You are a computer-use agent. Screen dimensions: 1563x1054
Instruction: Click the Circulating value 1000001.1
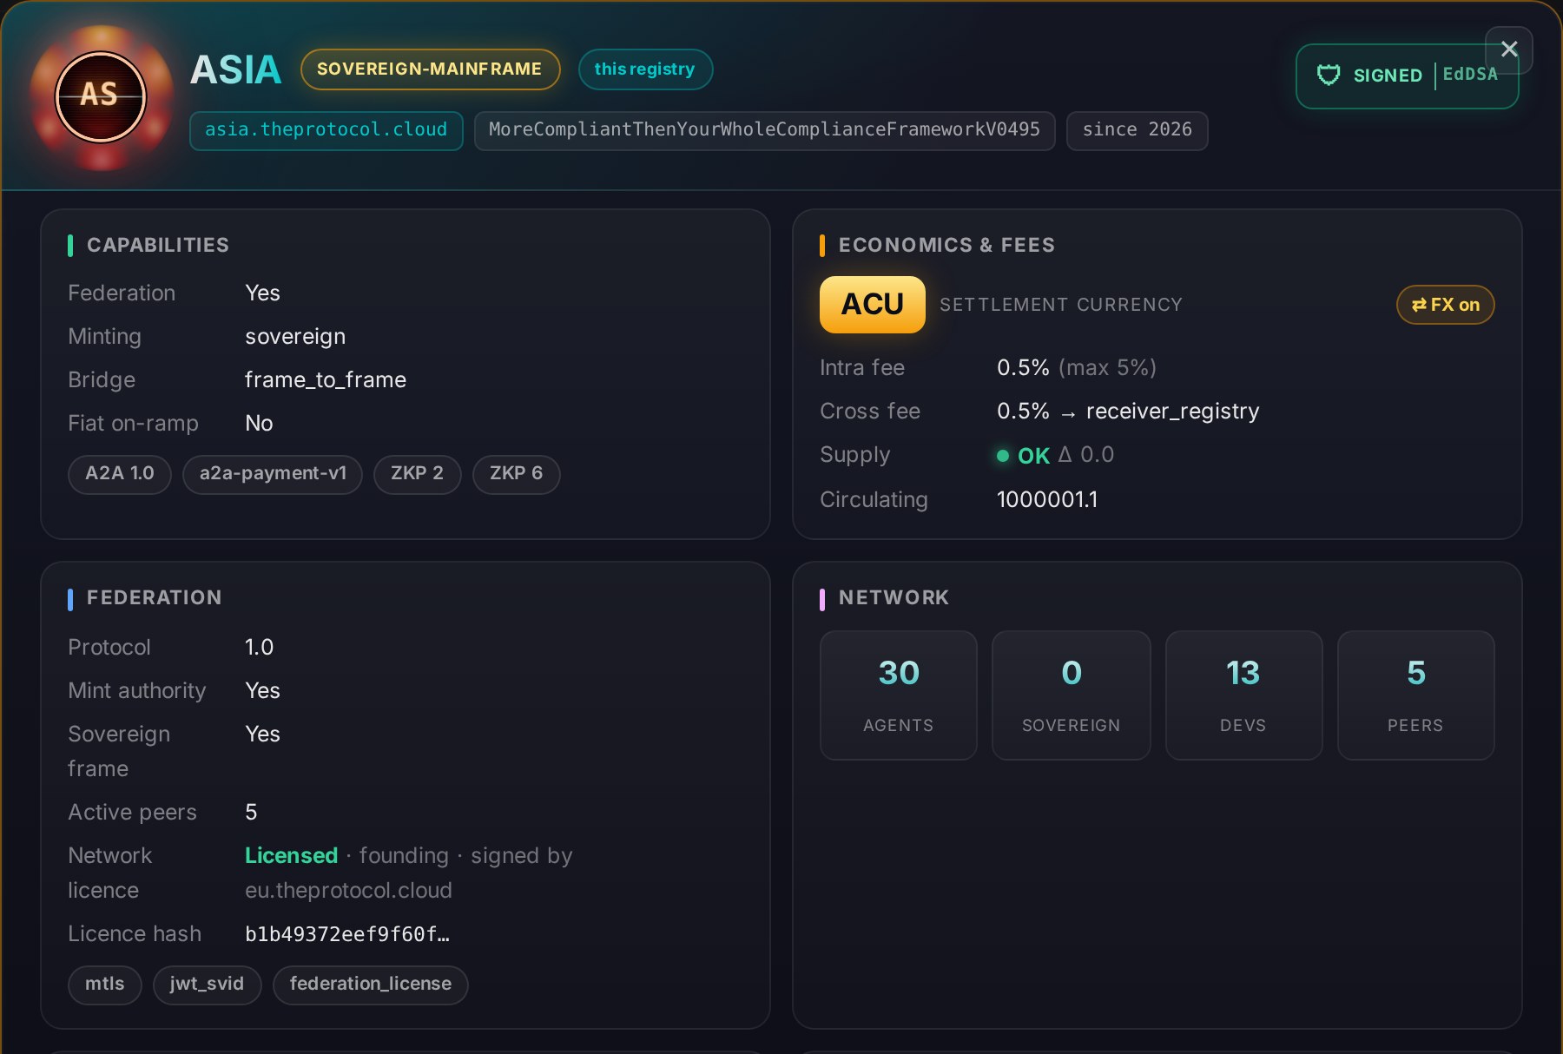[x=1047, y=500]
